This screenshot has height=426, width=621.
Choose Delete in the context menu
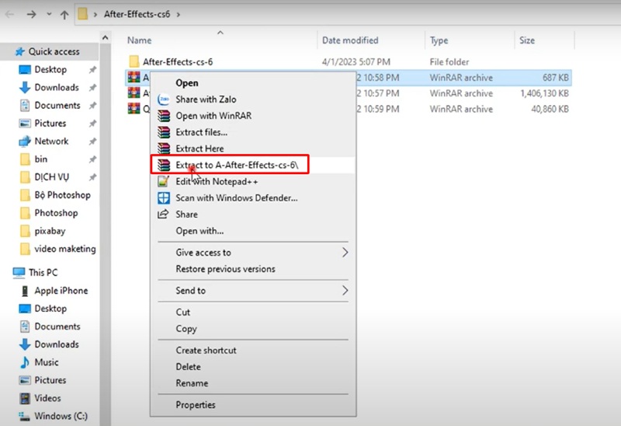[188, 366]
